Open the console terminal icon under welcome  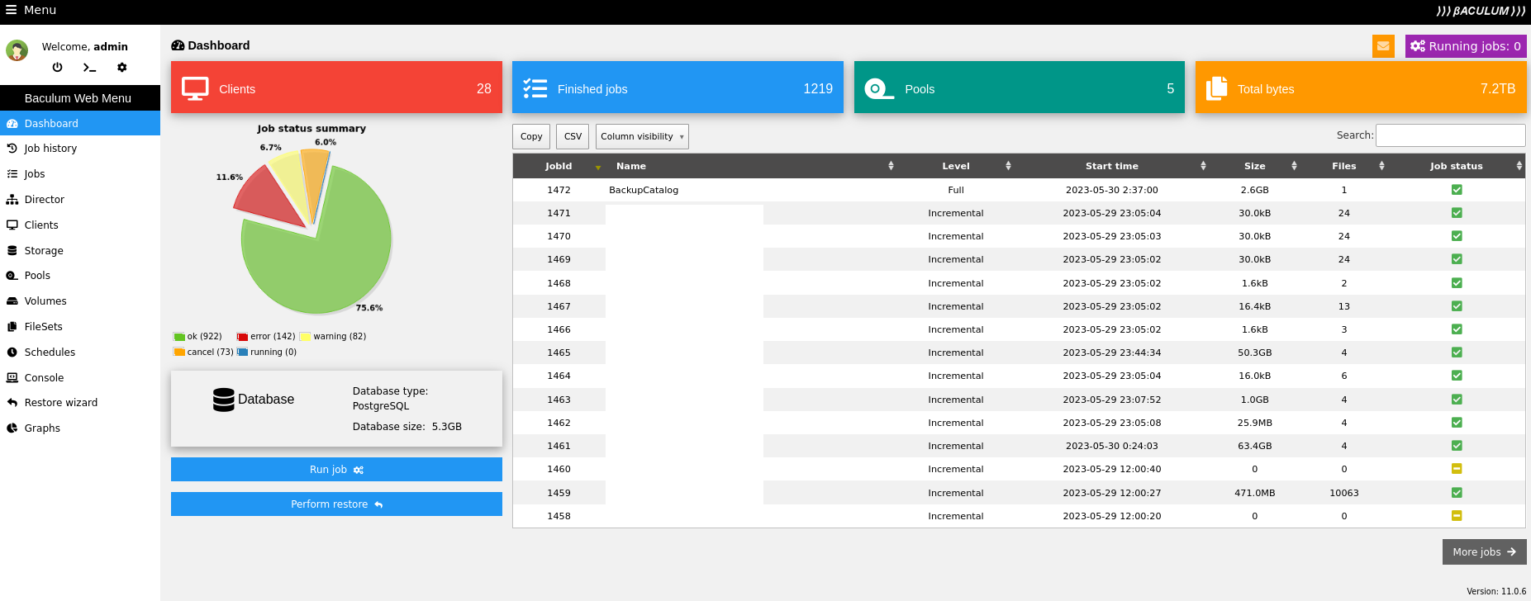(x=89, y=68)
